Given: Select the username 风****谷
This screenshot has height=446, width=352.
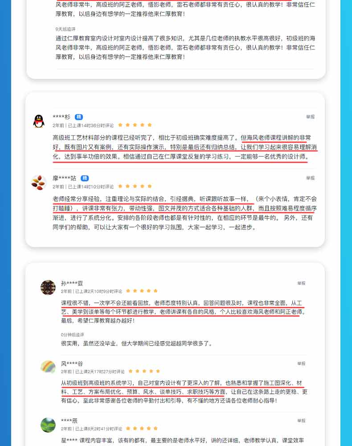Looking at the screenshot, I should (x=72, y=363).
